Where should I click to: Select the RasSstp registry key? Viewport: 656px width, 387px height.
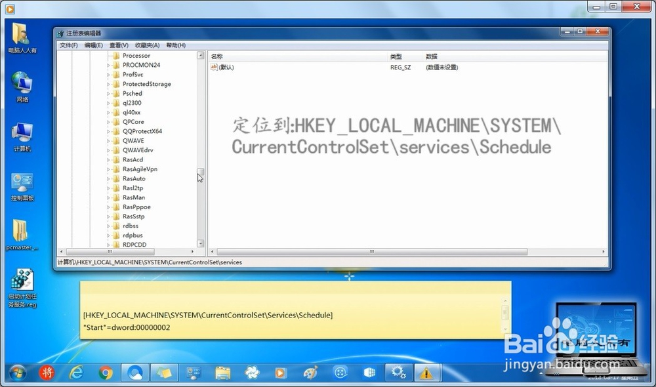coord(133,216)
